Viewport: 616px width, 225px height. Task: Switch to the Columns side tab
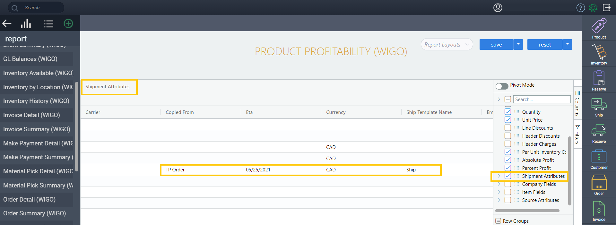577,103
